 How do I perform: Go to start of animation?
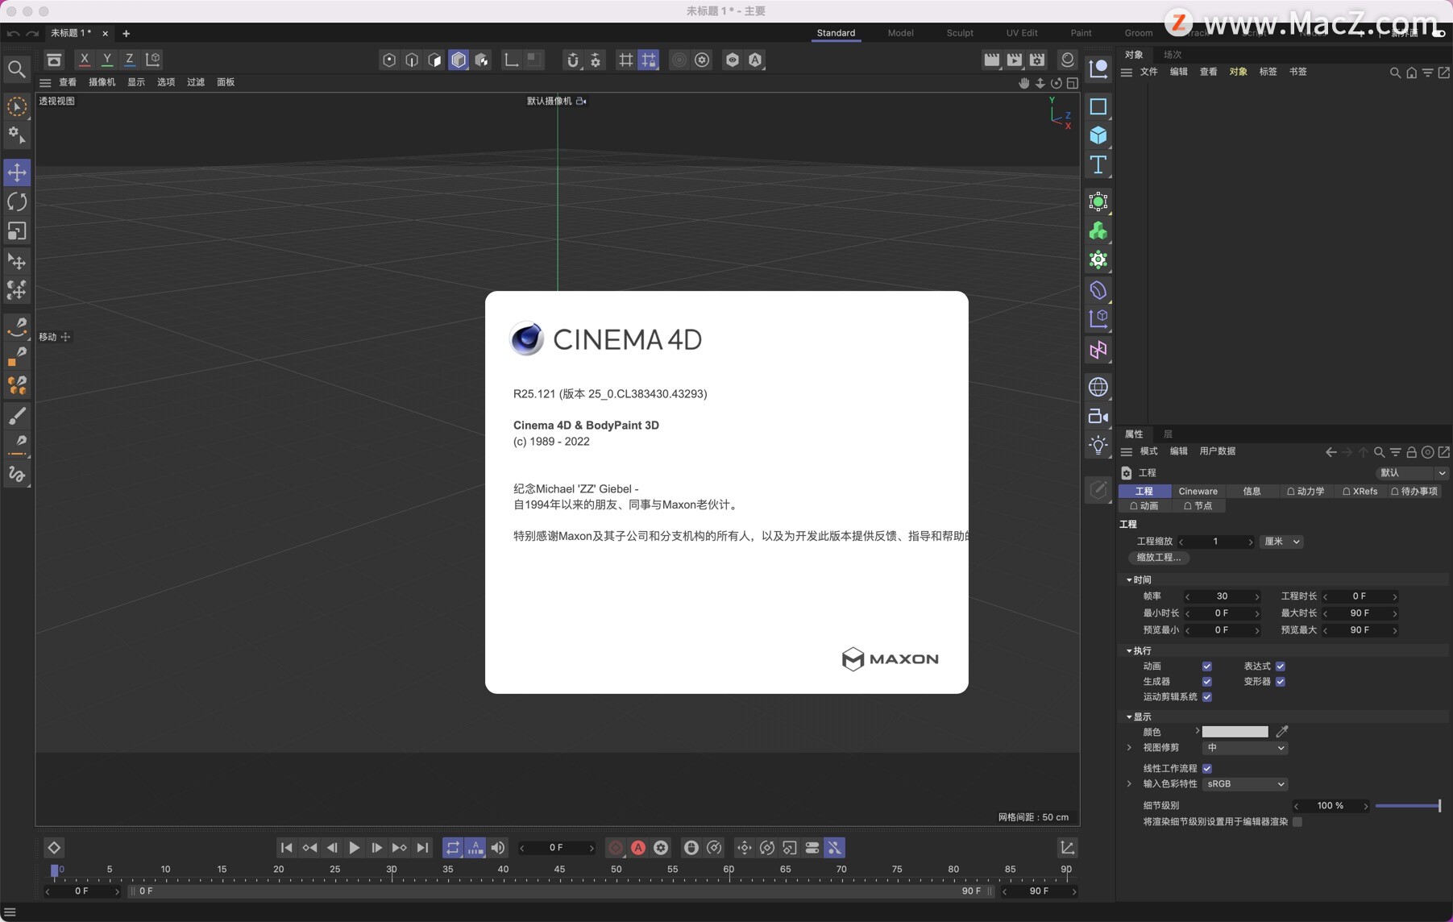coord(286,848)
